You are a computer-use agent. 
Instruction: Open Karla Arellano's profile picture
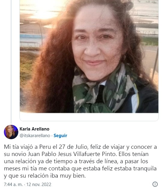[x=11, y=132]
